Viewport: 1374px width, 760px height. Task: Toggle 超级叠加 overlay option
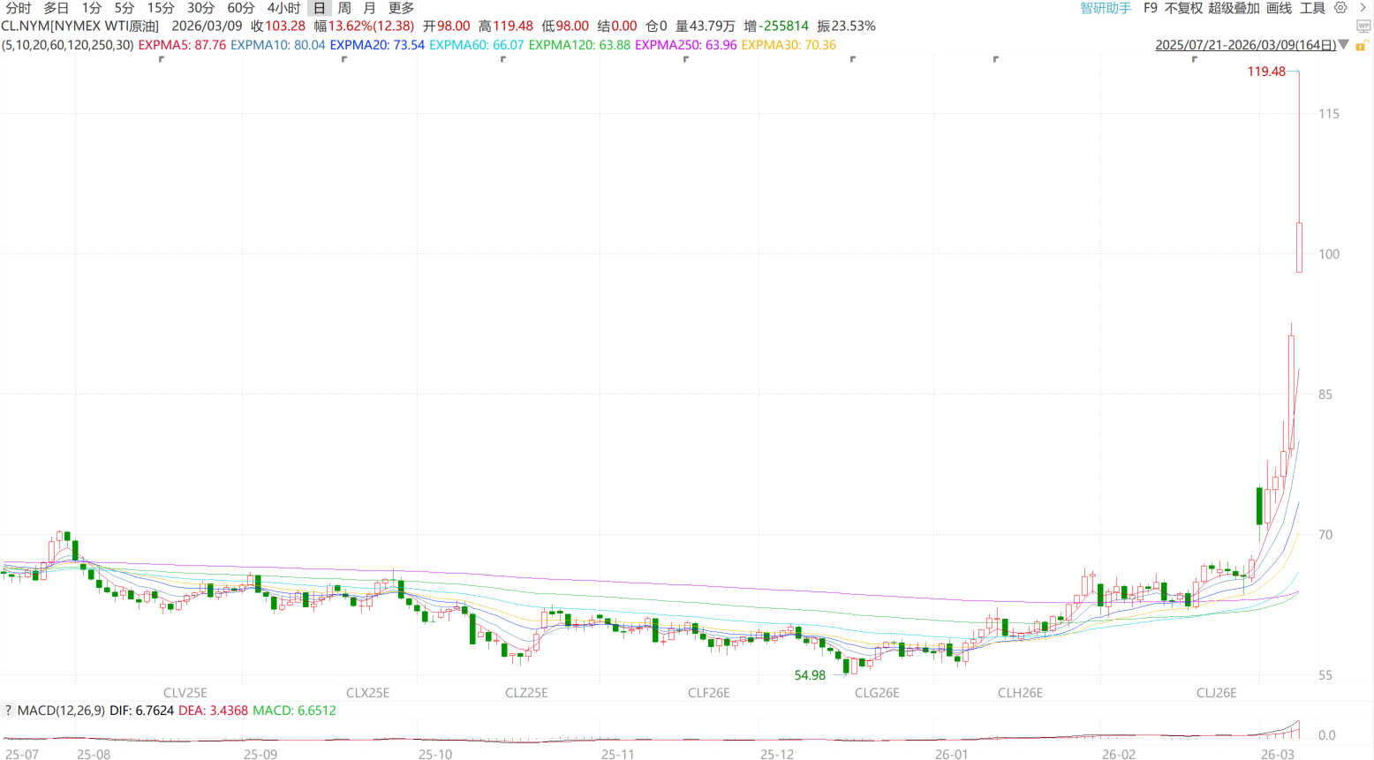(x=1234, y=8)
